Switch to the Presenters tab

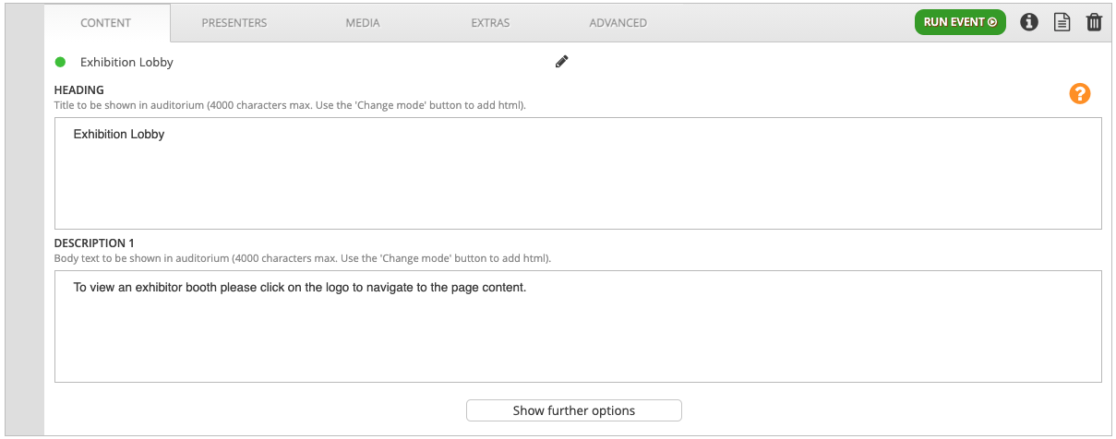(234, 23)
